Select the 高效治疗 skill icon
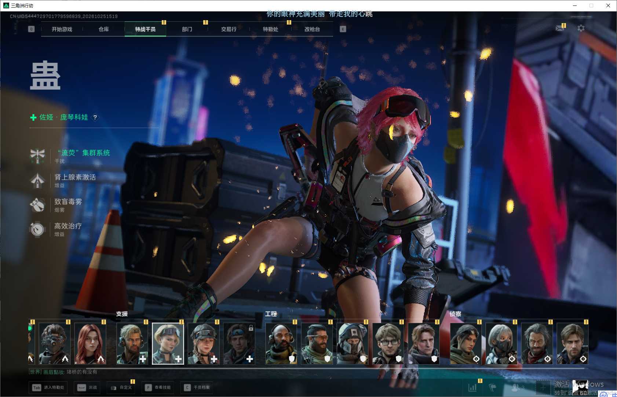 pyautogui.click(x=37, y=229)
